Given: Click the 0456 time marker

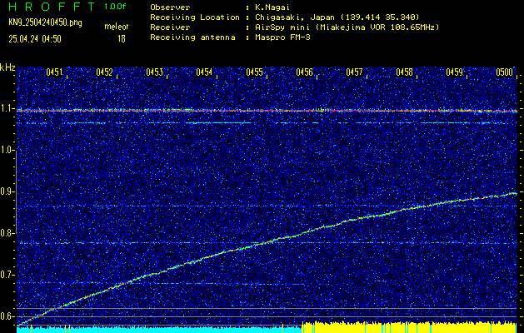Looking at the screenshot, I should click(304, 72).
